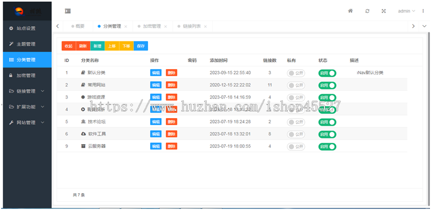Open 主题管理 in the sidebar
Image resolution: width=431 pixels, height=210 pixels.
pos(27,44)
